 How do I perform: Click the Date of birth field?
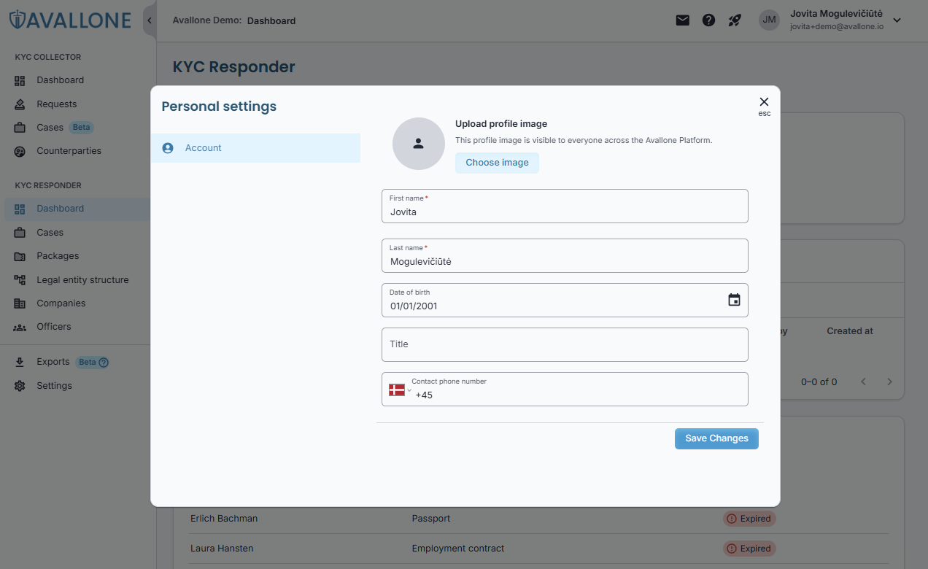565,301
